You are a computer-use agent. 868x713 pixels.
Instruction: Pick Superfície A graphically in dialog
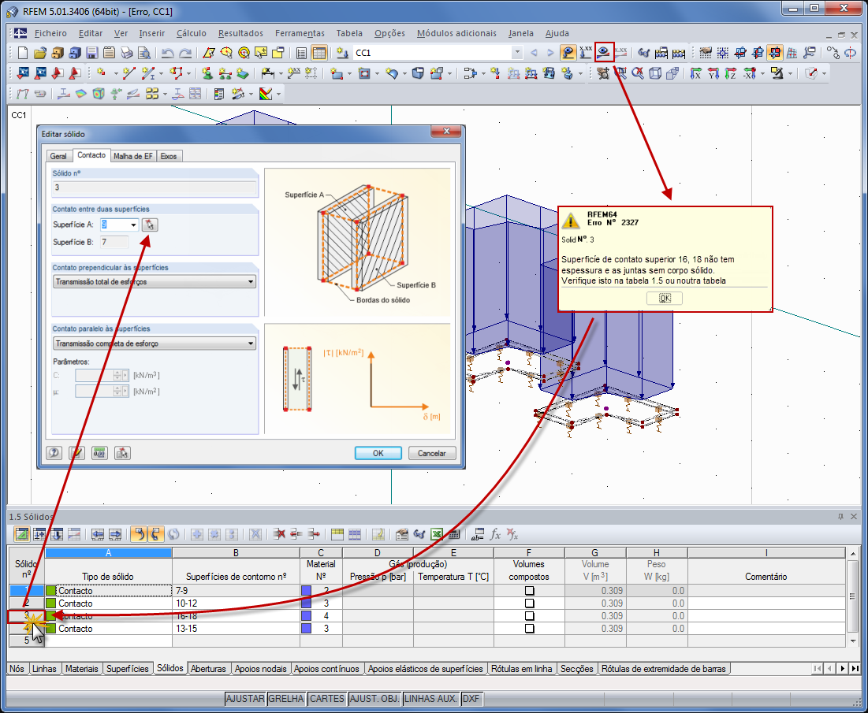tap(150, 225)
